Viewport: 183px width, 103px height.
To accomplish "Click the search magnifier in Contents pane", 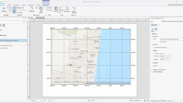I will [x=24, y=22].
